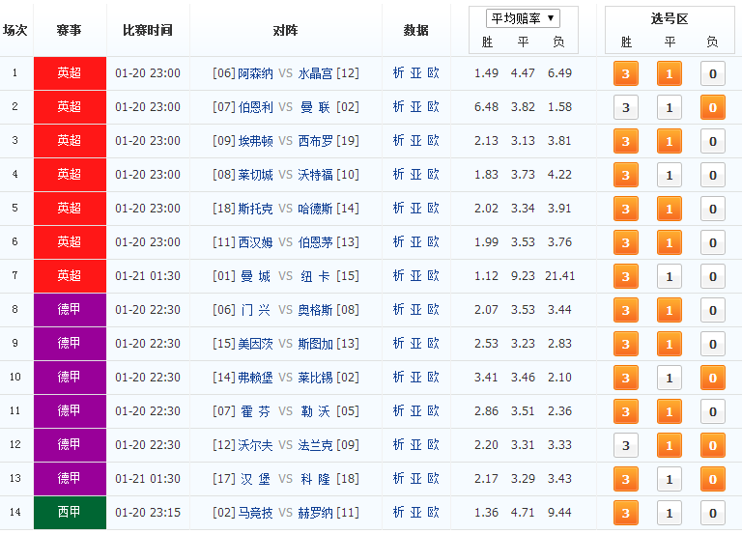This screenshot has height=534, width=742.
Task: Select match time 01-21 01:30 for 汉堡
Action: click(148, 479)
